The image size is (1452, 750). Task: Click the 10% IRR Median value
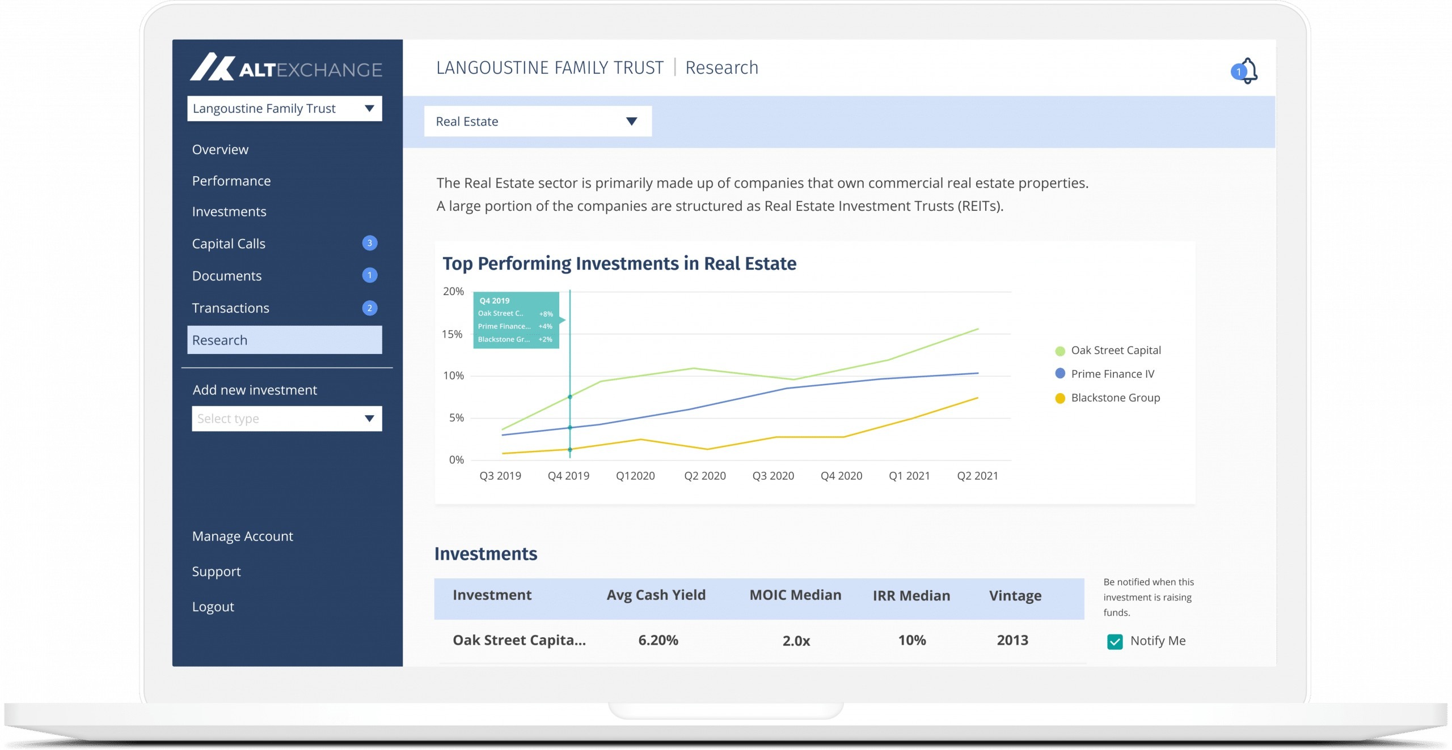912,640
